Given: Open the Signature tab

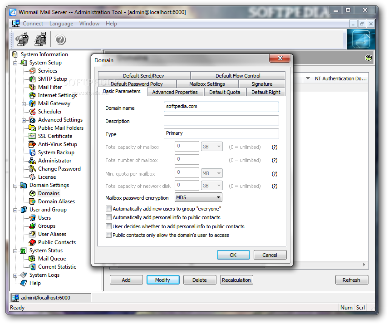Looking at the screenshot, I should click(x=262, y=84).
